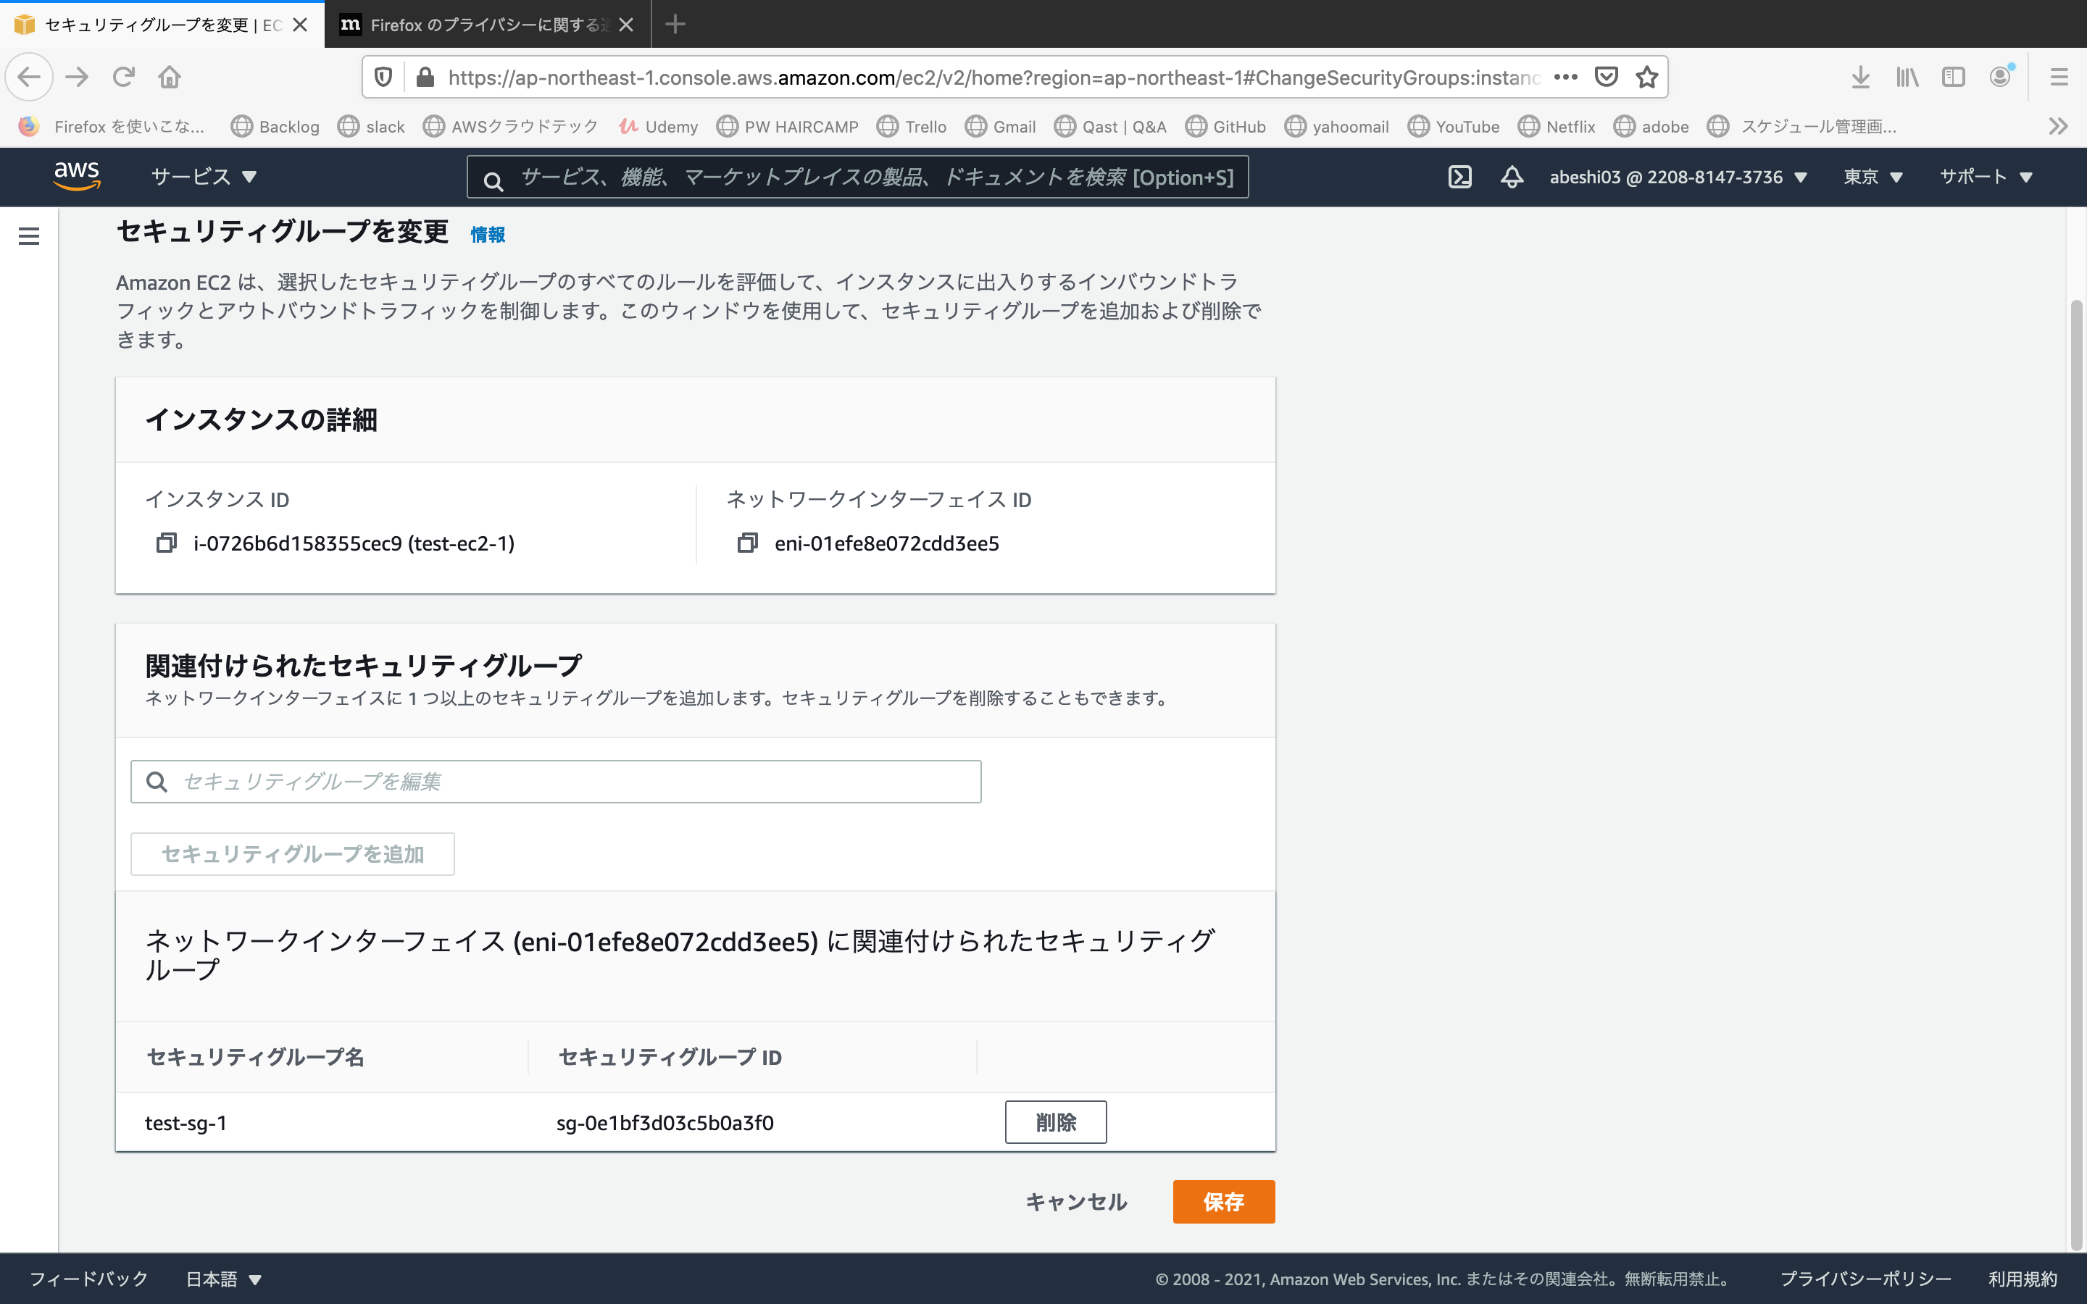Click the AWS logo to go home
Image resolution: width=2087 pixels, height=1304 pixels.
[77, 176]
